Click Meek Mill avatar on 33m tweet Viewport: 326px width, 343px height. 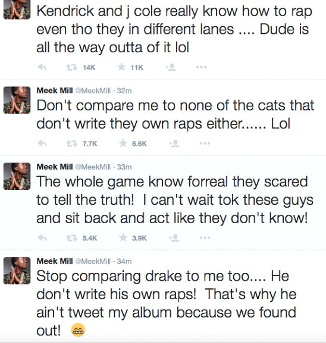[17, 176]
